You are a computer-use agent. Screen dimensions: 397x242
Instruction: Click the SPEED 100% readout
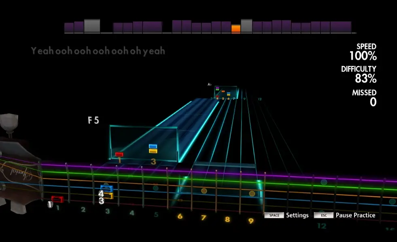[363, 52]
